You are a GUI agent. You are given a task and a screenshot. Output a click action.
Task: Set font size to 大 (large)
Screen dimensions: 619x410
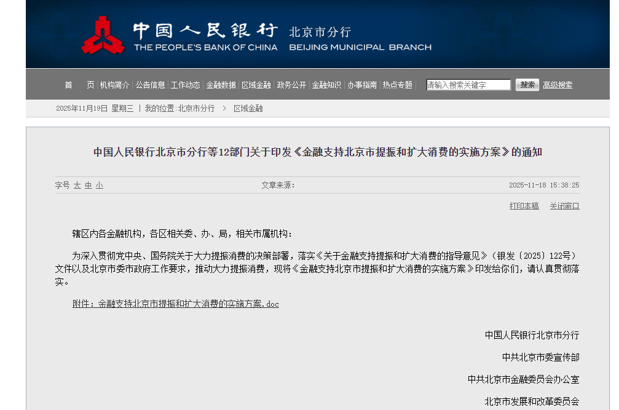pyautogui.click(x=77, y=185)
